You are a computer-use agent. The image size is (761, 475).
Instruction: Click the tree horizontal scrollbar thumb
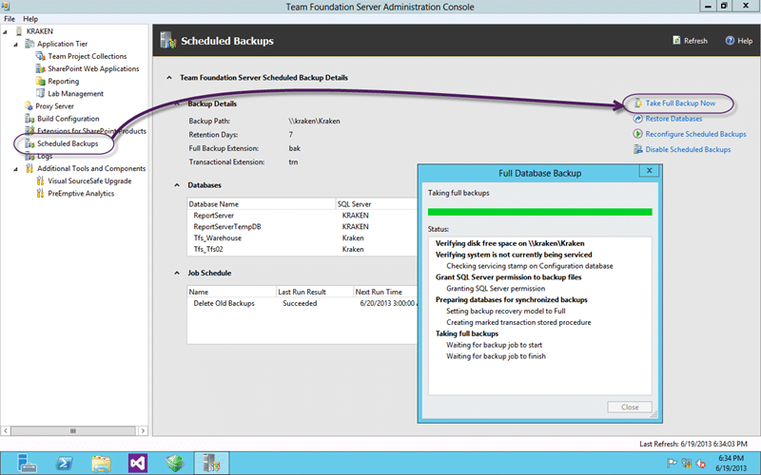73,430
